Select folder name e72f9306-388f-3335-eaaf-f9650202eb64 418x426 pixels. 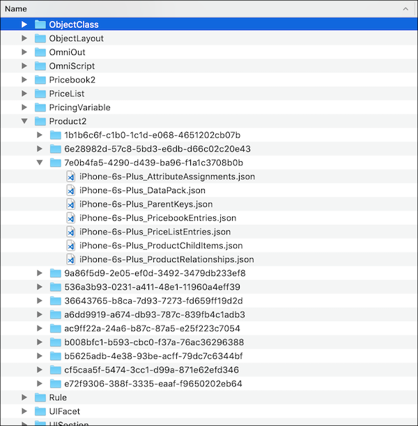tap(153, 383)
